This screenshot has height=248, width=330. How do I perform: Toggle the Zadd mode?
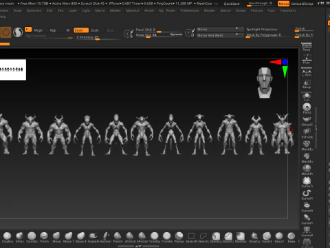point(81,30)
